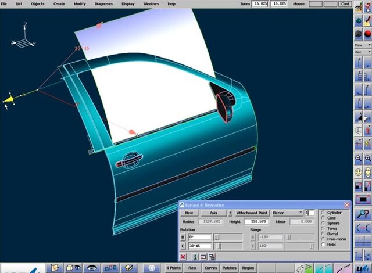Image resolution: width=372 pixels, height=273 pixels.
Task: Open the Plane dropdown in right toolbar
Action: (x=363, y=45)
